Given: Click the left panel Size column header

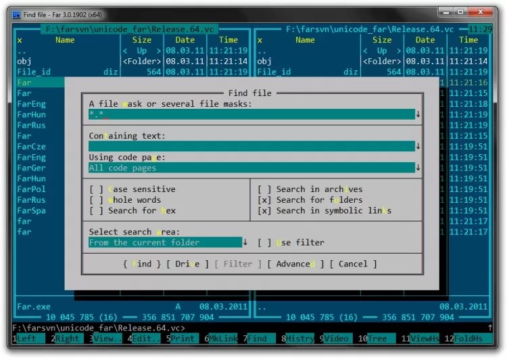Looking at the screenshot, I should pos(142,40).
